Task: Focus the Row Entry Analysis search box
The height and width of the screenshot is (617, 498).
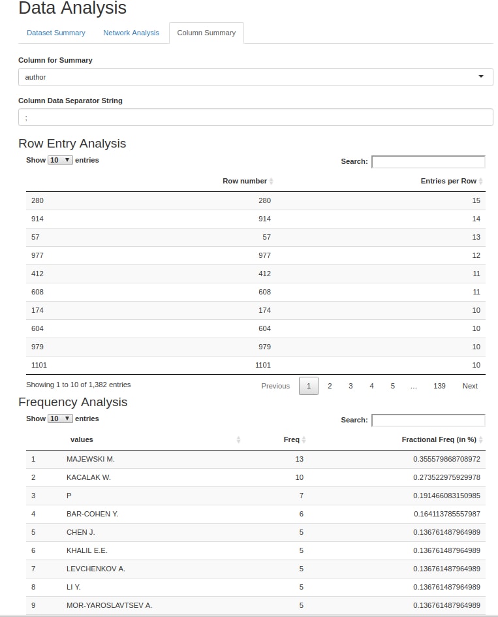Action: [x=428, y=161]
